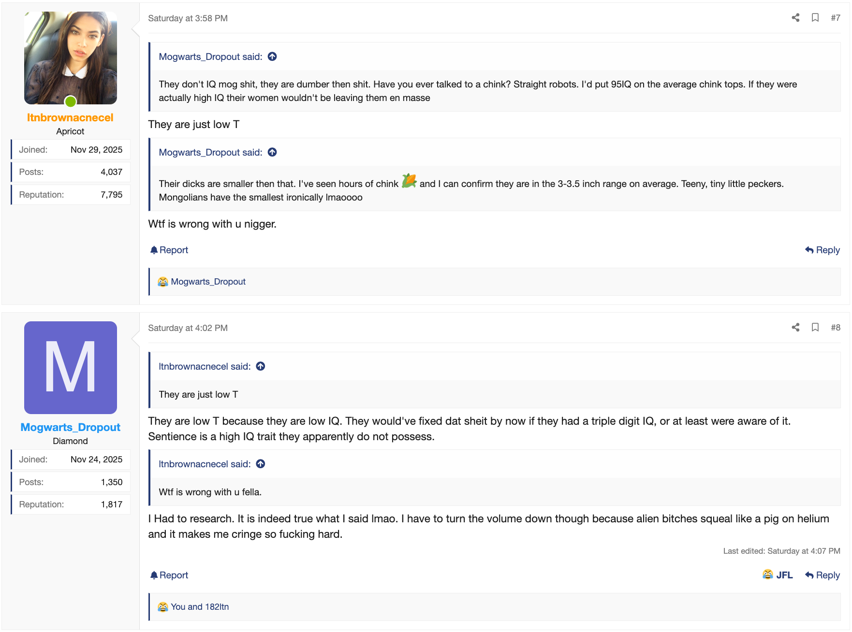Viewport: 852px width, 632px height.
Task: Open the #8 post permalink
Action: [x=836, y=328]
